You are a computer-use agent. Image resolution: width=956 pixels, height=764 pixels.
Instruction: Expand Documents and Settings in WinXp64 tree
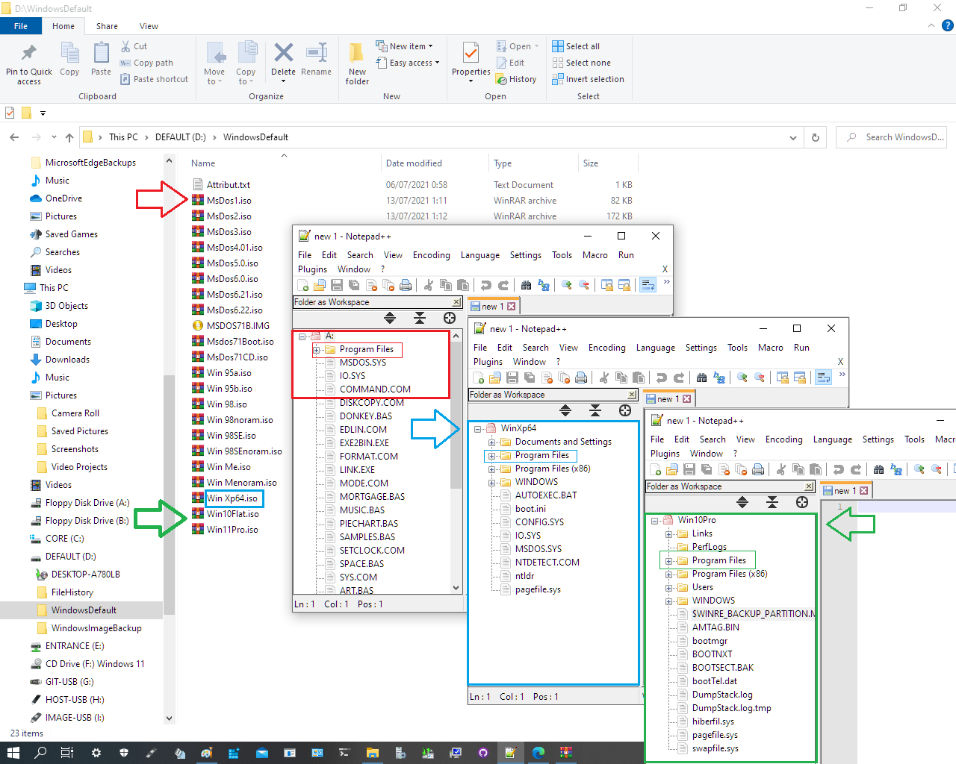point(492,442)
